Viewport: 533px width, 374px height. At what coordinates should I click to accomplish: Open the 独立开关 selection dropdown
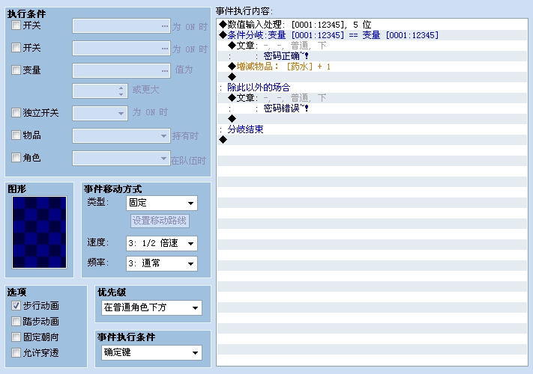[x=100, y=113]
